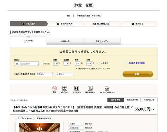Click the [旅館 花屋] page title

tap(83, 5)
